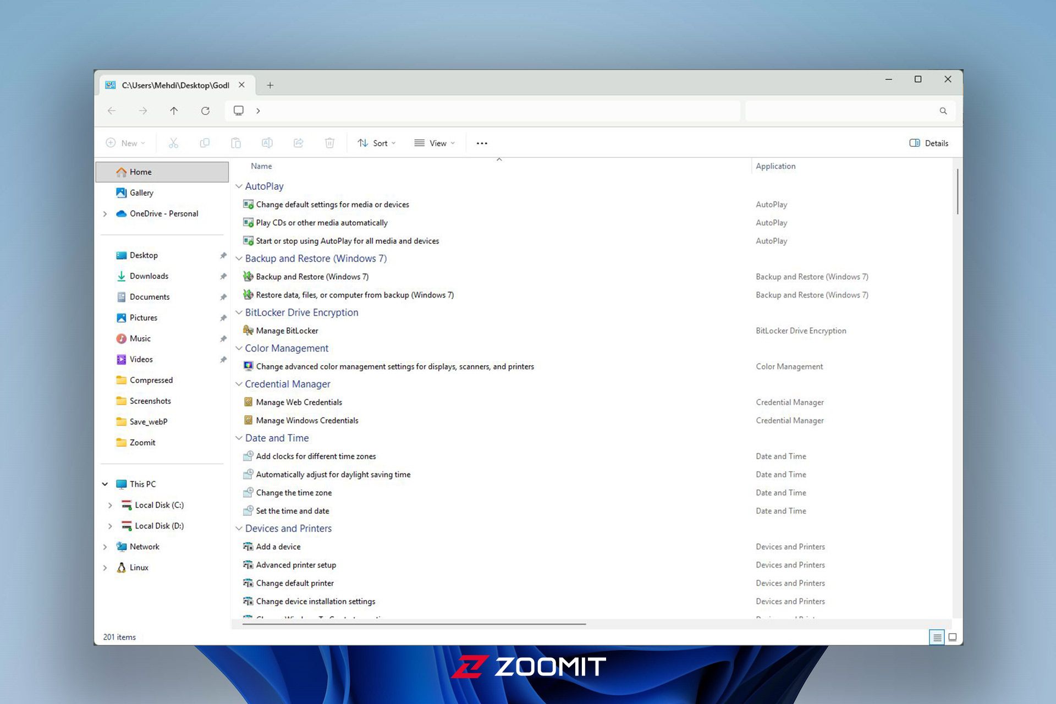This screenshot has height=704, width=1056.
Task: Click the Refresh icon in navigation bar
Action: click(x=205, y=111)
